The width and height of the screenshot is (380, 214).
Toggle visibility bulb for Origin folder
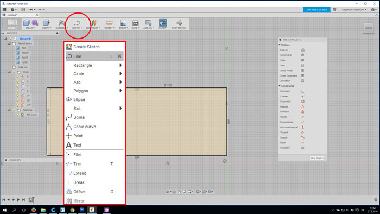pos(14,72)
